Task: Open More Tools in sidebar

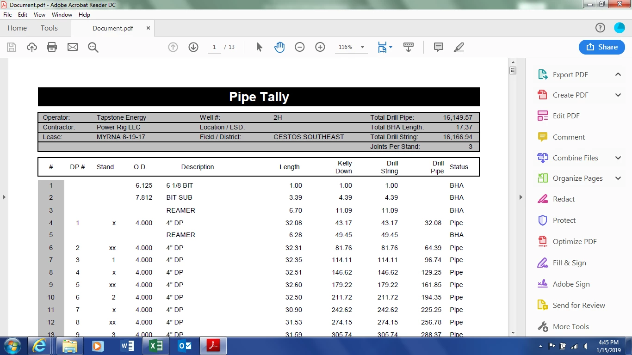Action: tap(570, 327)
